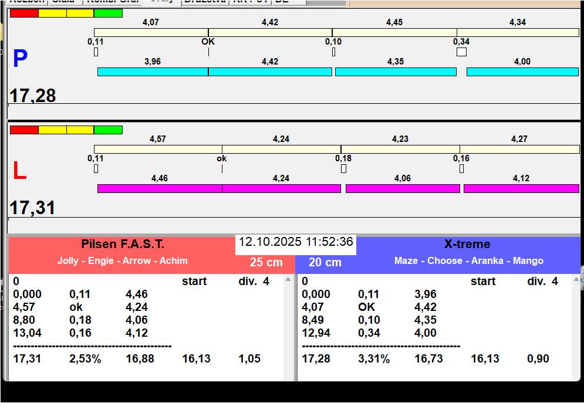The image size is (584, 420).
Task: Select the cyan bar segment labeled 4,00
Action: tap(522, 72)
